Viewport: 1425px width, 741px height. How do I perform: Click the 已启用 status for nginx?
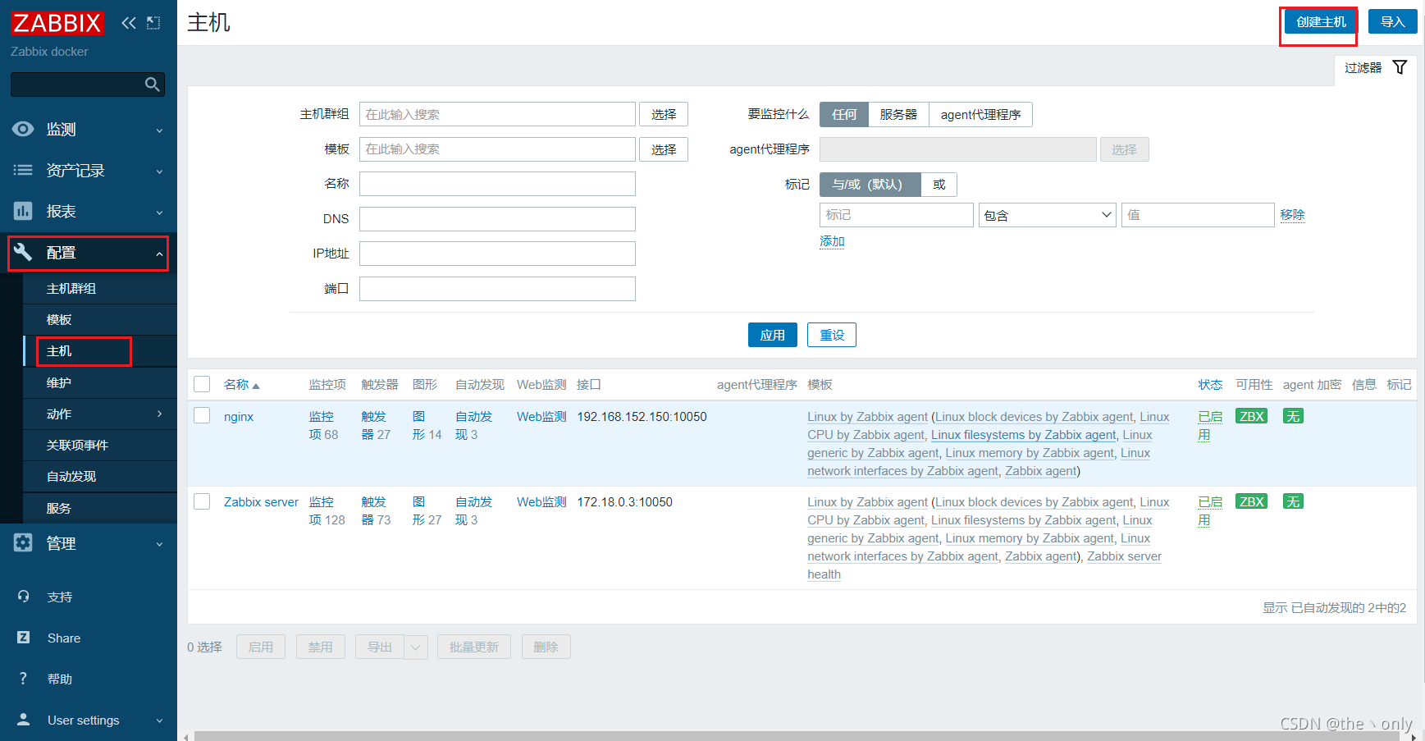pyautogui.click(x=1210, y=425)
